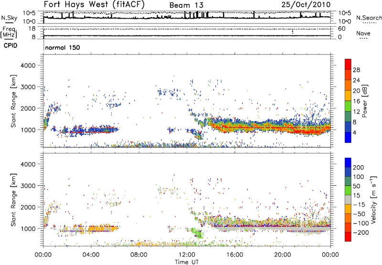Click the "15" velocity colorbar label

pos(356,195)
